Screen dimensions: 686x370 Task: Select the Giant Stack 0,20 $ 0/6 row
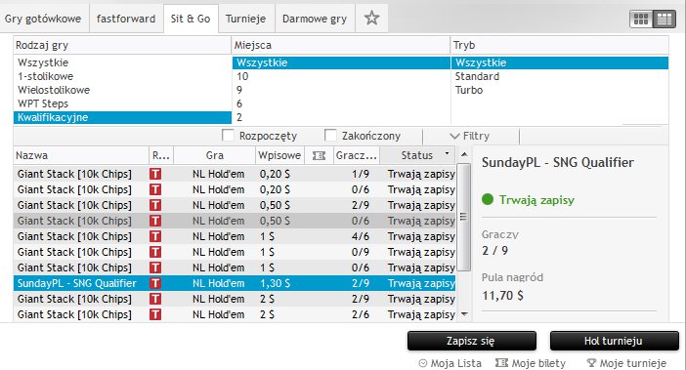pyautogui.click(x=235, y=189)
